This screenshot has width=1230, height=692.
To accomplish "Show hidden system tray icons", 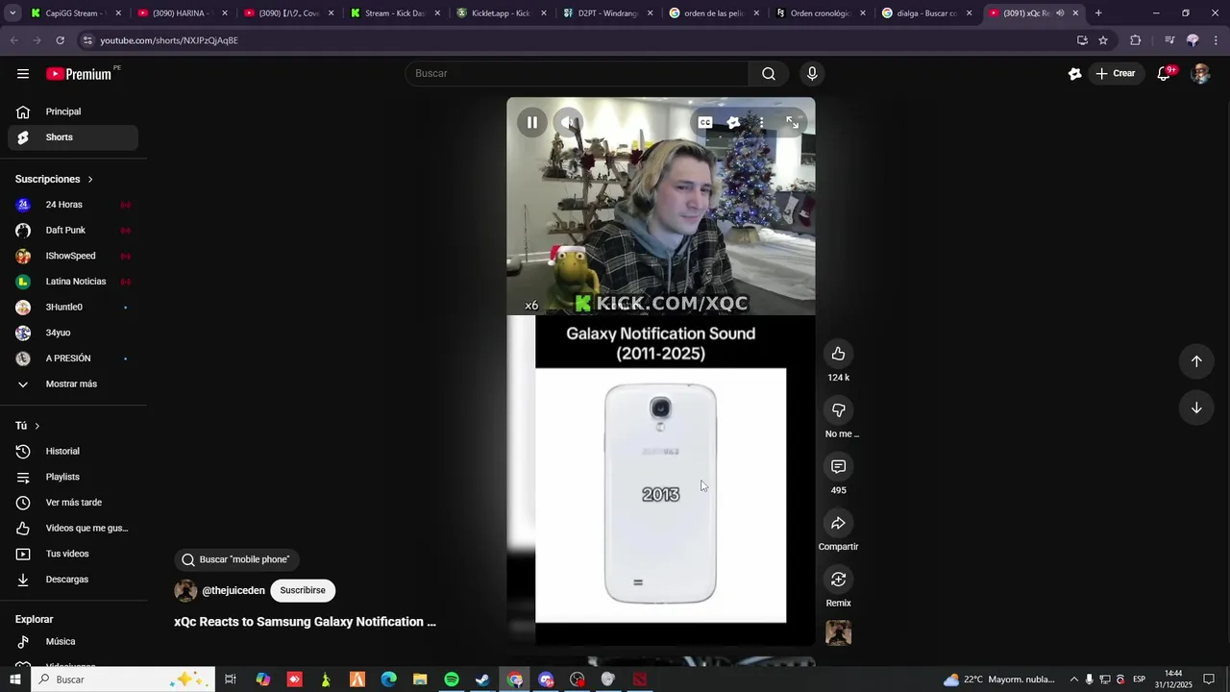I will (x=1074, y=680).
